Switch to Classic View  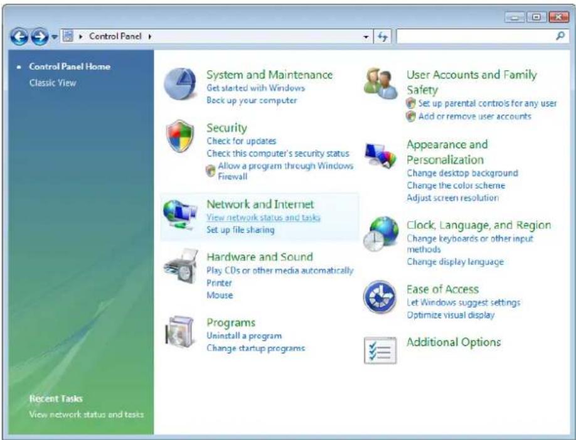pyautogui.click(x=53, y=83)
